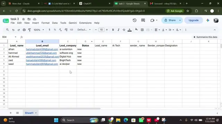
Task: Open the fill color picker
Action: [136, 30]
